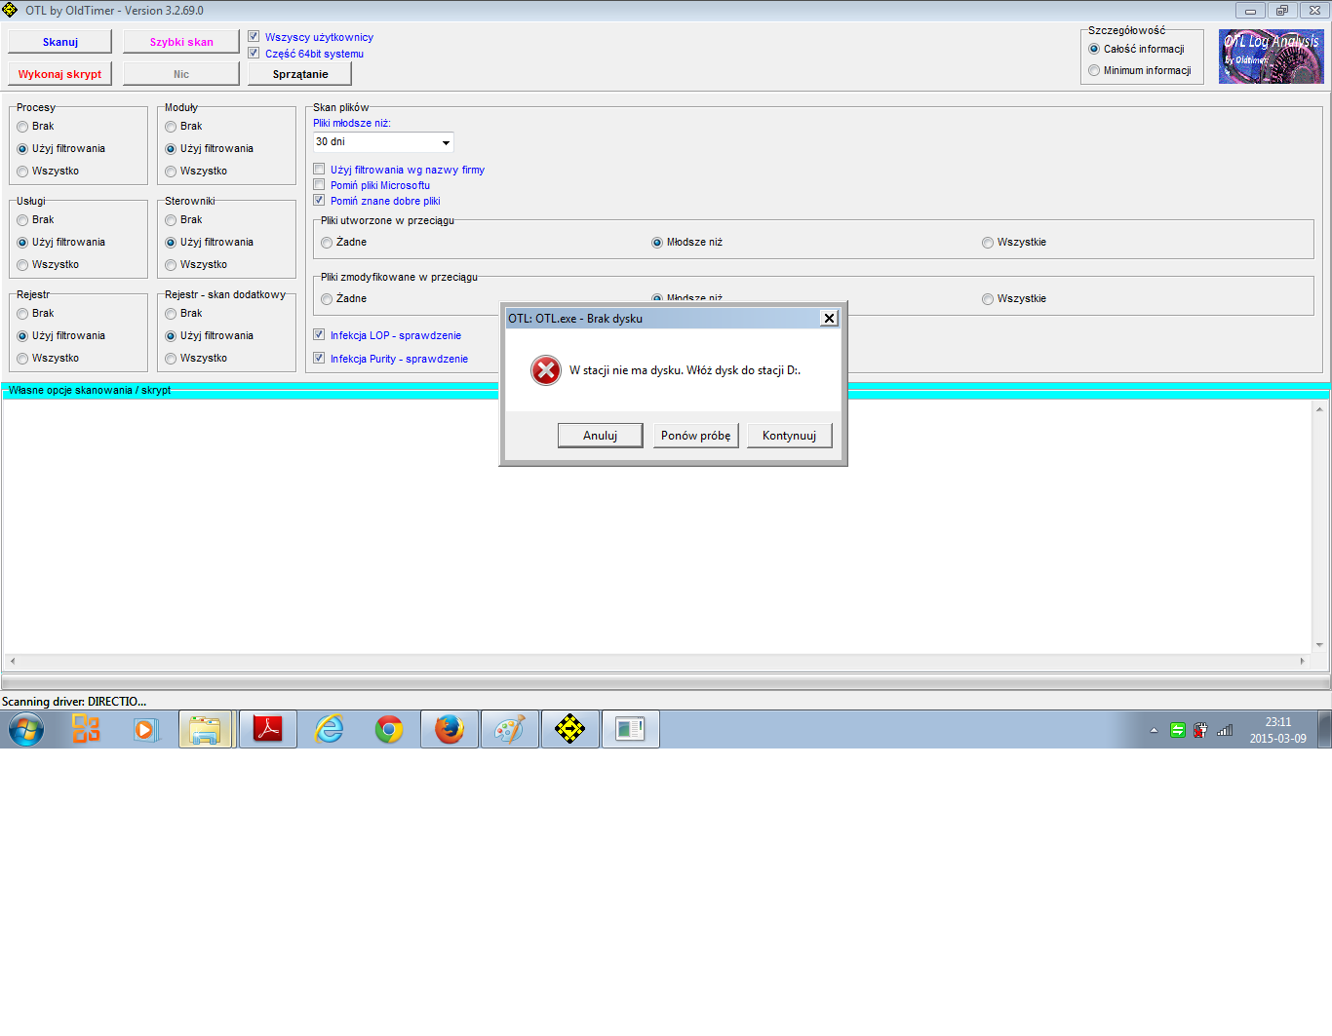This screenshot has height=1036, width=1332.
Task: Show hidden system tray icons
Action: [x=1154, y=730]
